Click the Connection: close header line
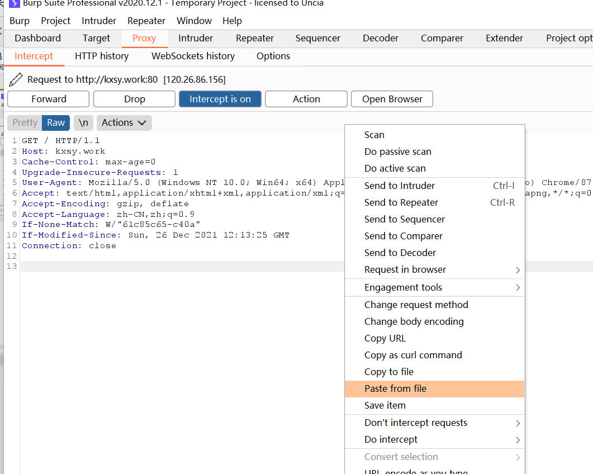This screenshot has width=593, height=474. [69, 245]
